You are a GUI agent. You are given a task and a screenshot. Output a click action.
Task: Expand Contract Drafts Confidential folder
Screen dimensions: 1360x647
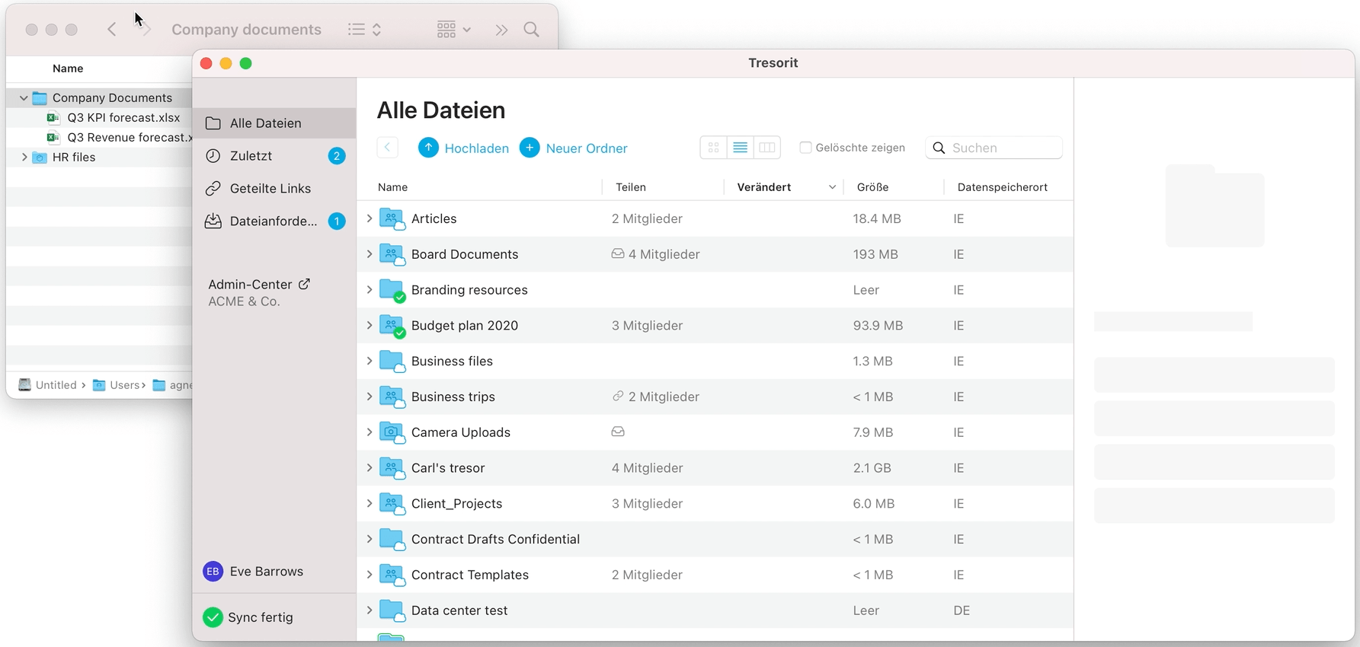click(370, 539)
